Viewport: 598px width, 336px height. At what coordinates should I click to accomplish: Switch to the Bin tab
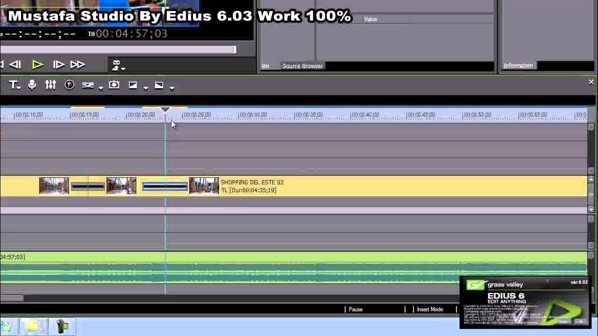tap(265, 66)
